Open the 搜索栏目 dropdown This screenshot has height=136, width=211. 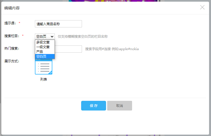pos(45,36)
